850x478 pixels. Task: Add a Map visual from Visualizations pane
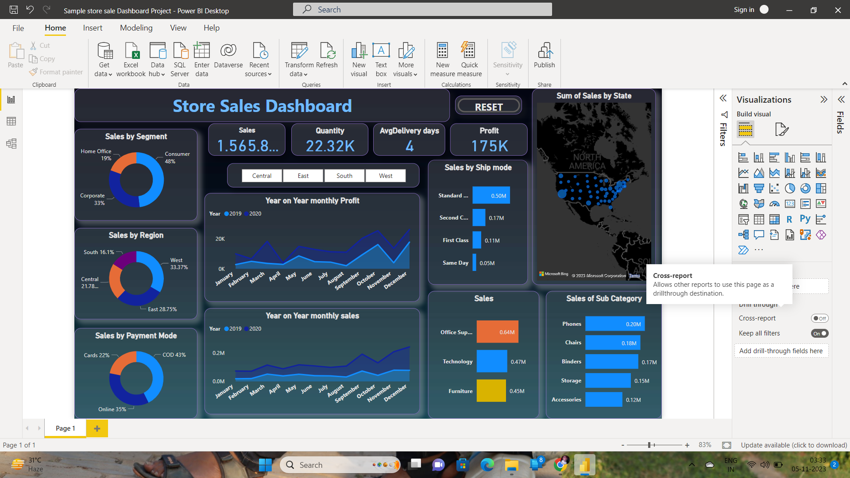pyautogui.click(x=744, y=204)
